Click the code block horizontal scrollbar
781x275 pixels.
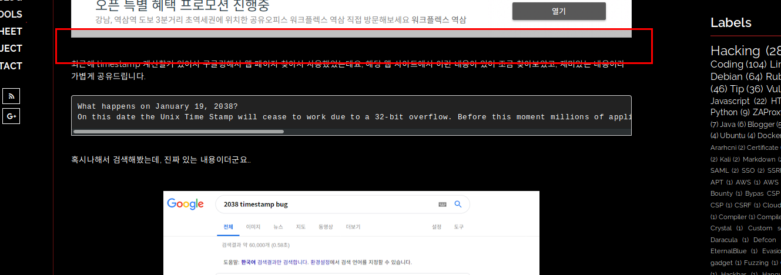tap(179, 132)
